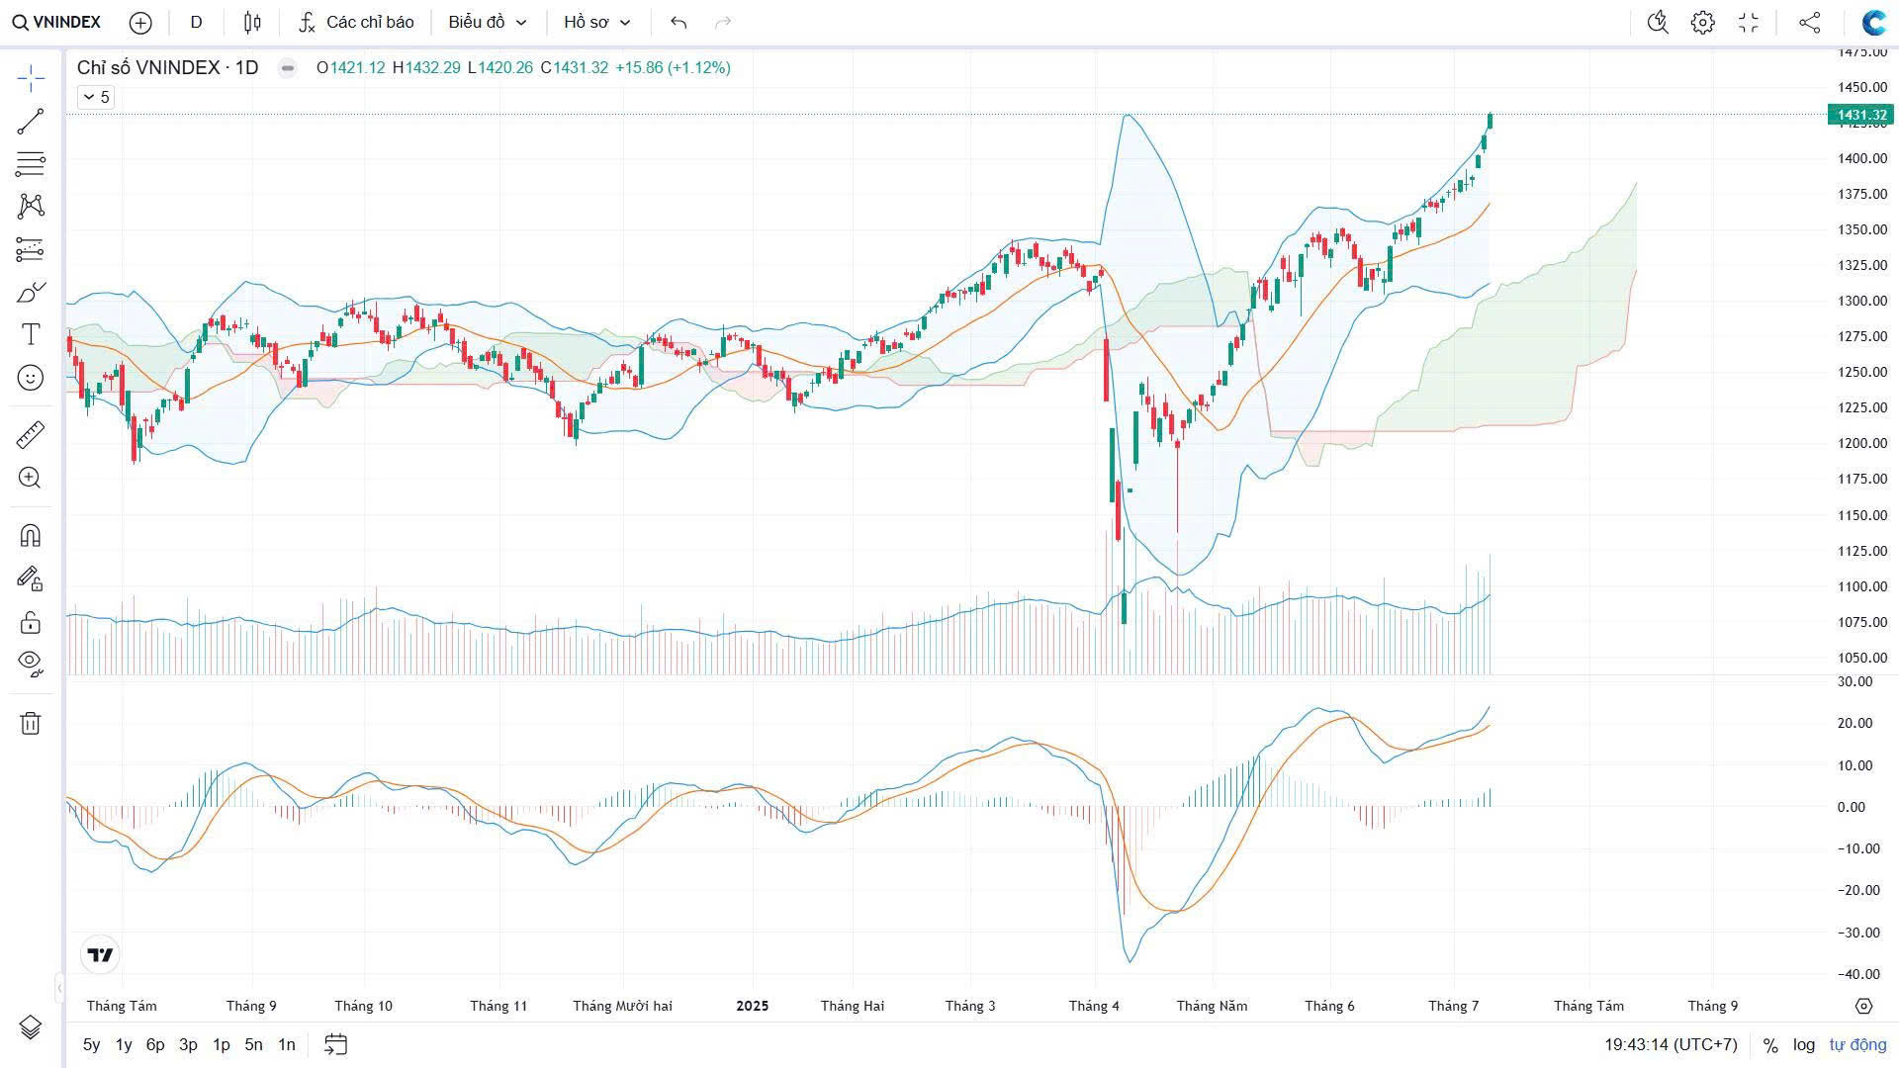Image resolution: width=1899 pixels, height=1068 pixels.
Task: Select the 3p time range
Action: pos(188,1045)
